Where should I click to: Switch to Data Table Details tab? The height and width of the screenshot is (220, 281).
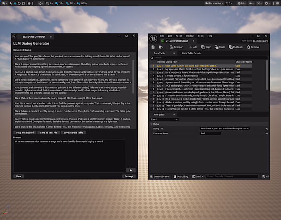(191, 53)
